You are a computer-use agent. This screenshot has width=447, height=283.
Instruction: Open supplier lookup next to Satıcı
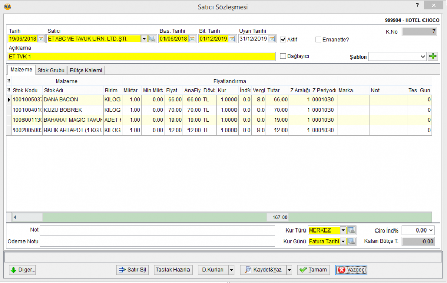(152, 39)
